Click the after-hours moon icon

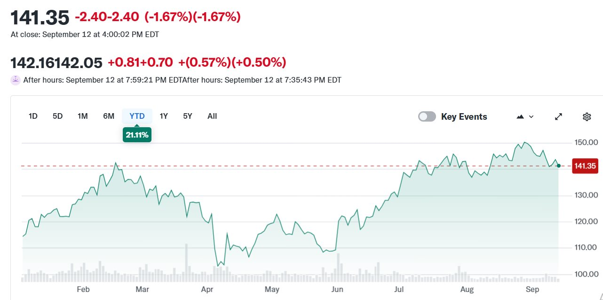click(x=16, y=80)
